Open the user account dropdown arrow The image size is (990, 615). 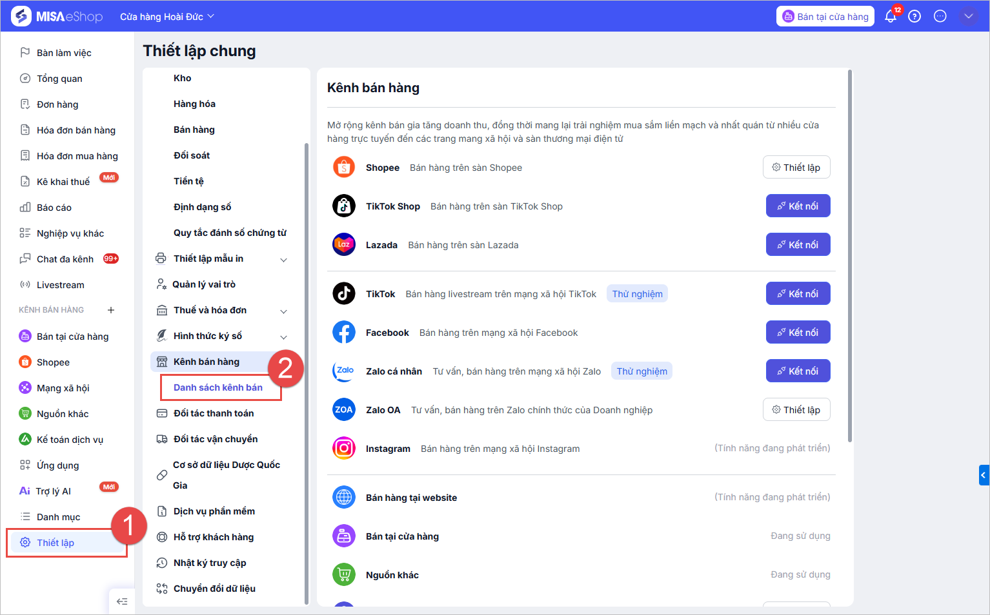[968, 17]
